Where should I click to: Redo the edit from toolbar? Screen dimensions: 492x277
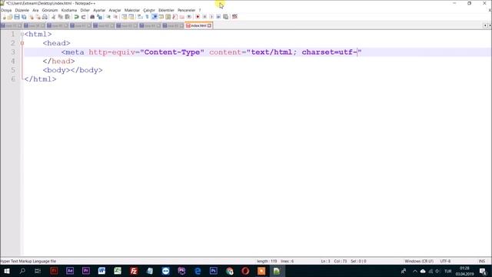(83, 17)
